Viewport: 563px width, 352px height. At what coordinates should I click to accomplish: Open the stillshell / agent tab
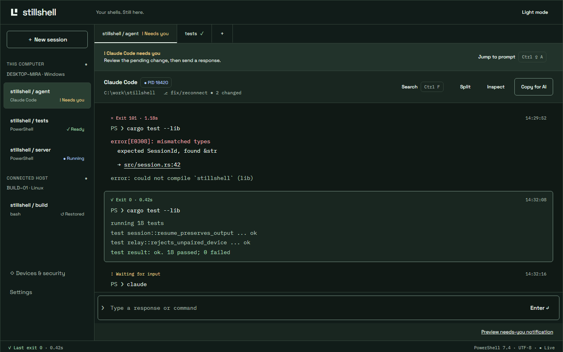coord(136,34)
